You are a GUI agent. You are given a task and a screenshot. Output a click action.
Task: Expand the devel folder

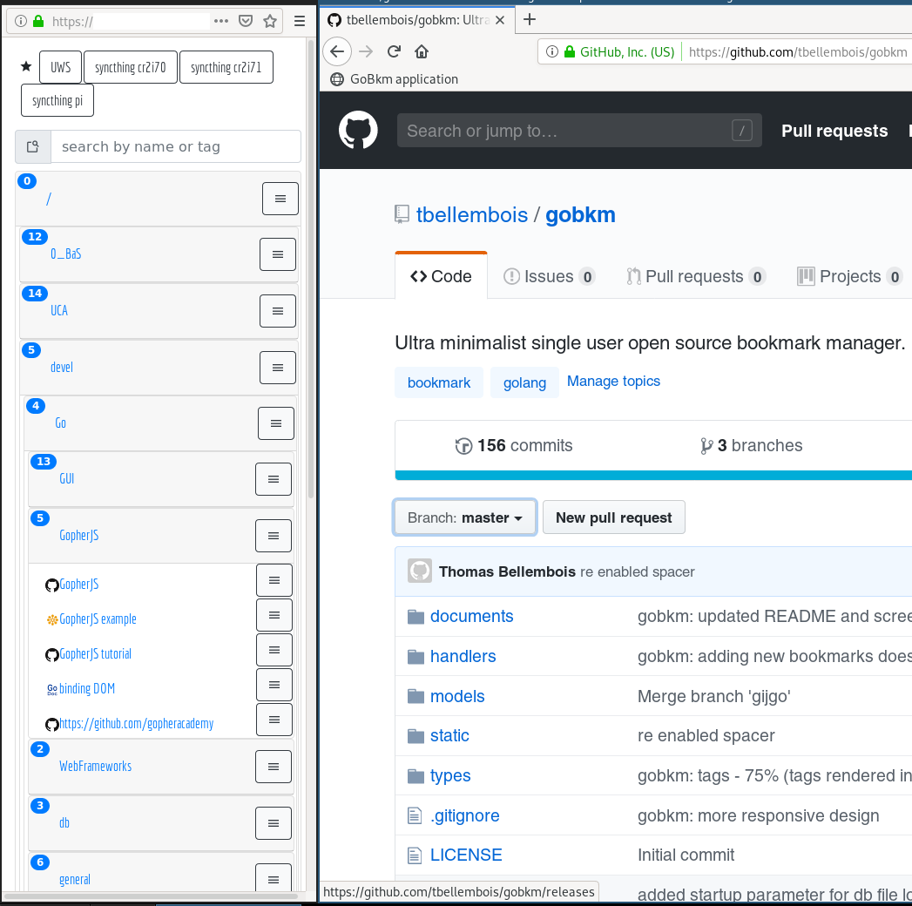click(x=62, y=367)
